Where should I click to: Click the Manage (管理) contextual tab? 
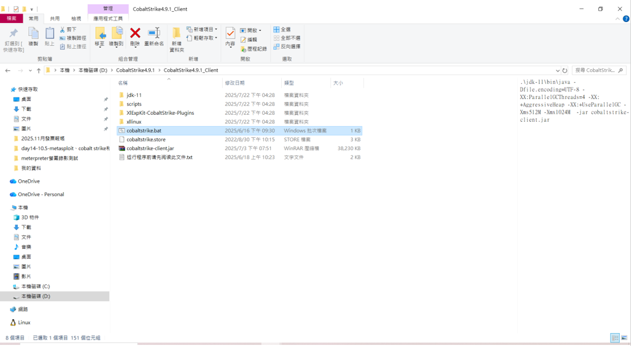click(108, 9)
